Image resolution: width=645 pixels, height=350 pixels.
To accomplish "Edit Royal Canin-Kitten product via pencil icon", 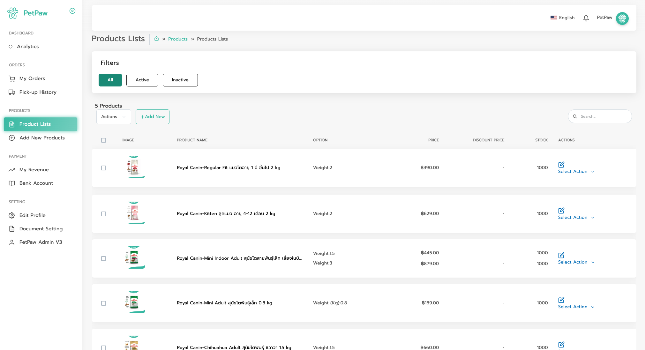I will point(561,211).
